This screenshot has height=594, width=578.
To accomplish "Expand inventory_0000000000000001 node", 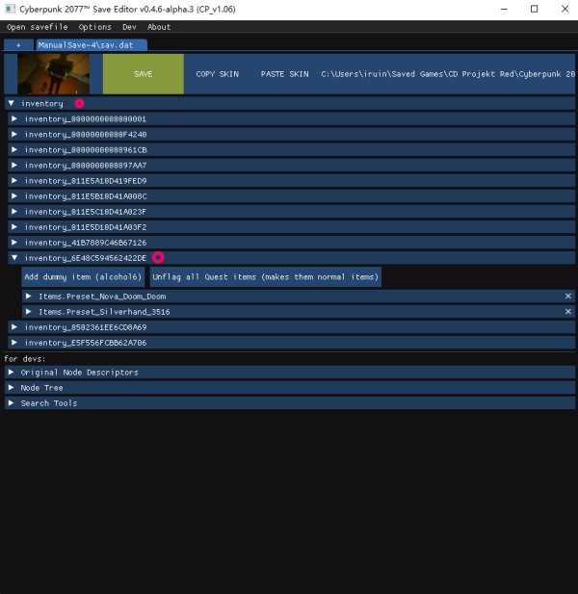I will tap(14, 119).
